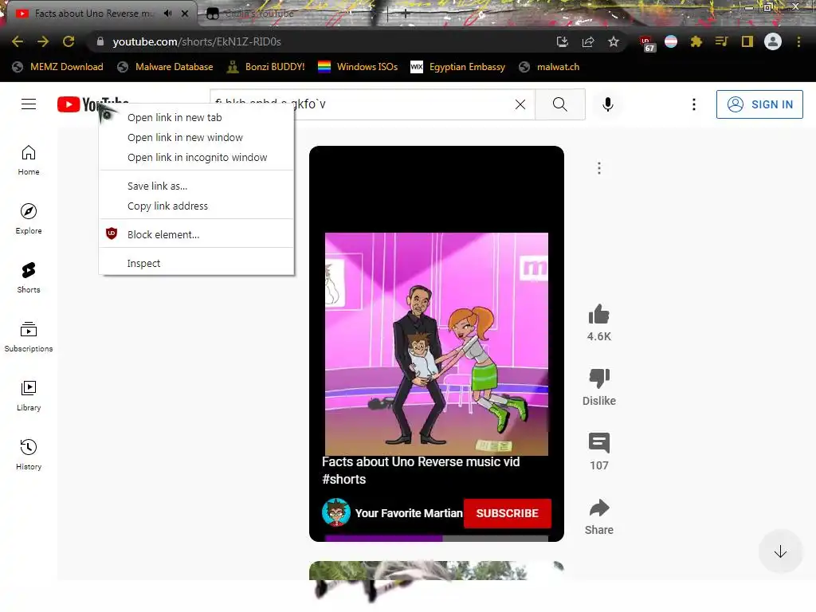Image resolution: width=816 pixels, height=612 pixels.
Task: Open the comments icon showing 107
Action: [x=599, y=443]
